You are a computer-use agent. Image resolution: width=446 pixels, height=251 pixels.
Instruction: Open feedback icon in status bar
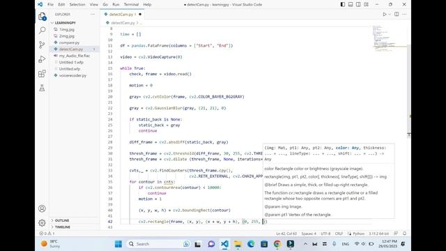pos(396,234)
